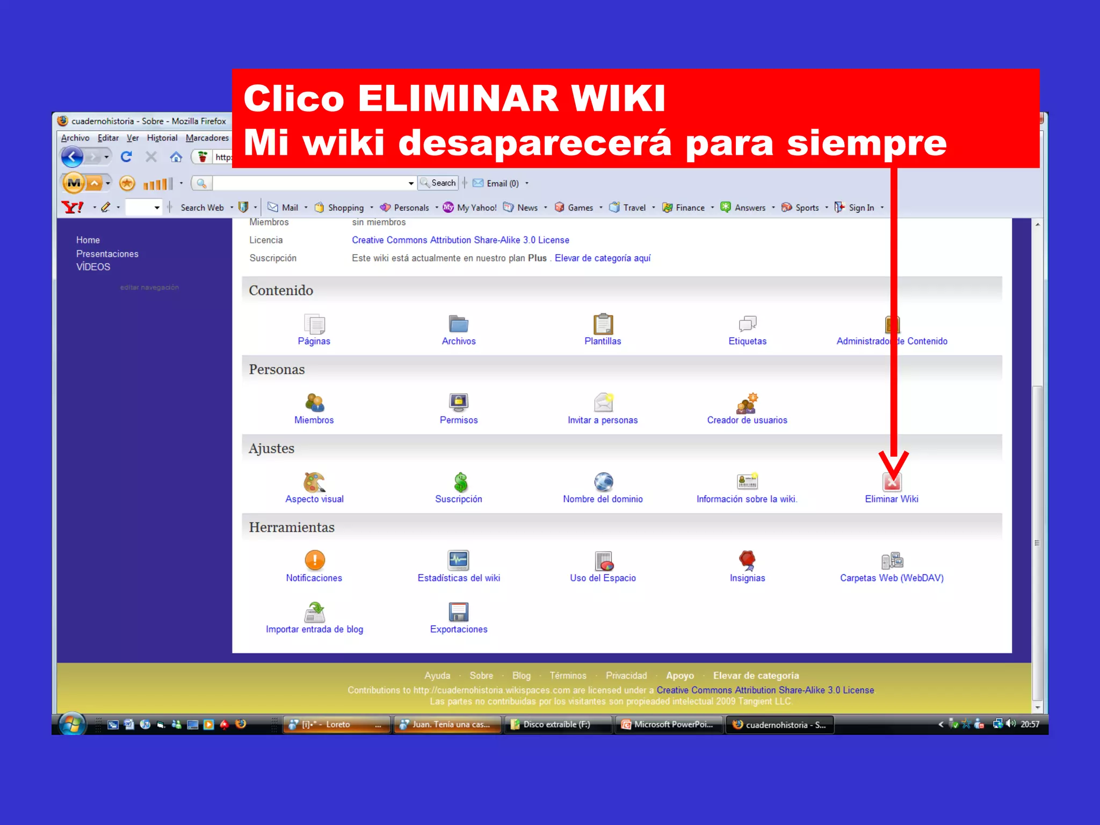The height and width of the screenshot is (825, 1100).
Task: Open the Uso del Espacio icon
Action: click(604, 561)
